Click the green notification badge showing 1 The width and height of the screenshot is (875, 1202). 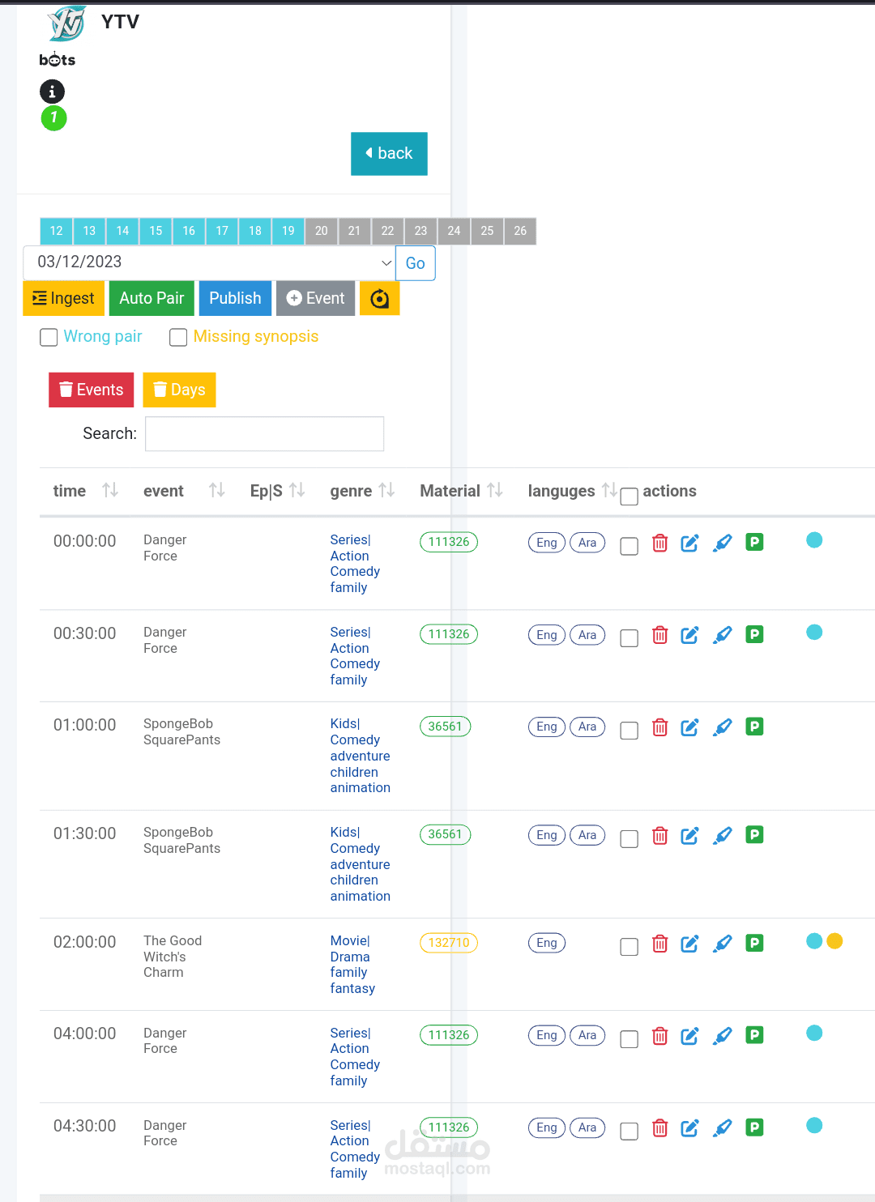[x=53, y=118]
